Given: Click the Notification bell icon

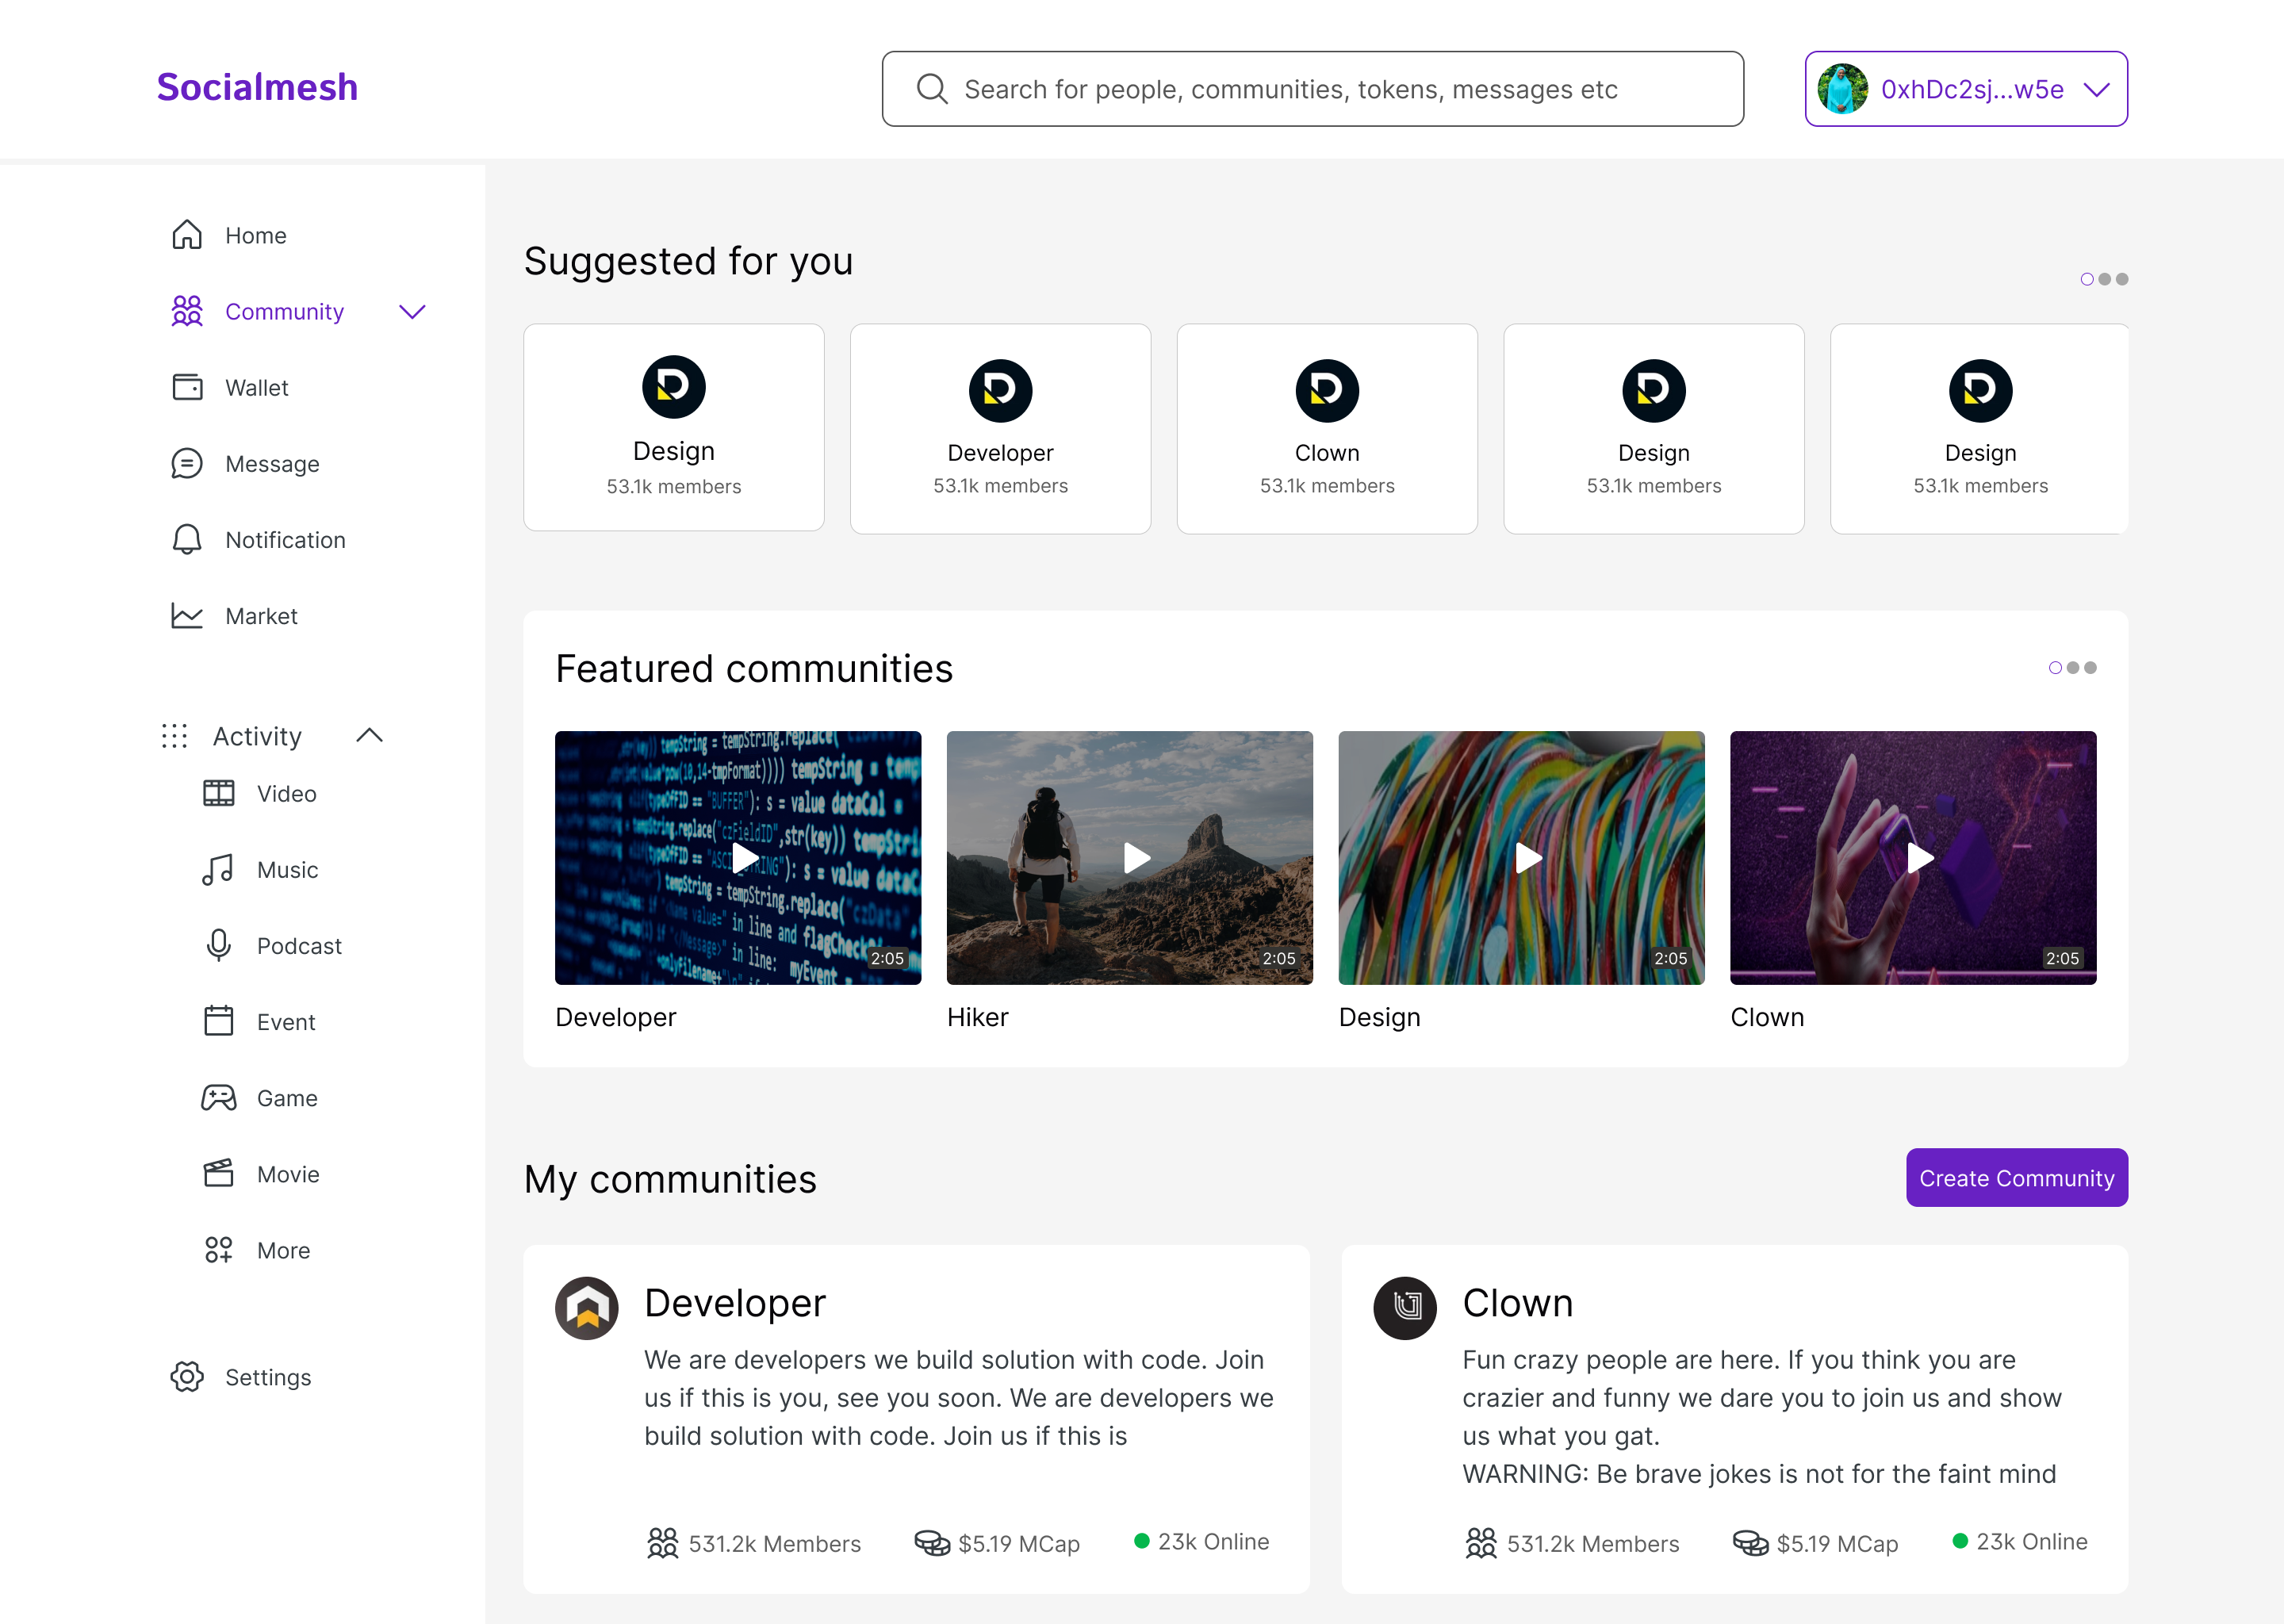Looking at the screenshot, I should (x=187, y=540).
